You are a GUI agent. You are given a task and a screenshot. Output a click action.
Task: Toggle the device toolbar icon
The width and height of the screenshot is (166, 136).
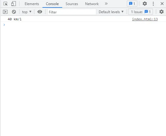coord(13,4)
